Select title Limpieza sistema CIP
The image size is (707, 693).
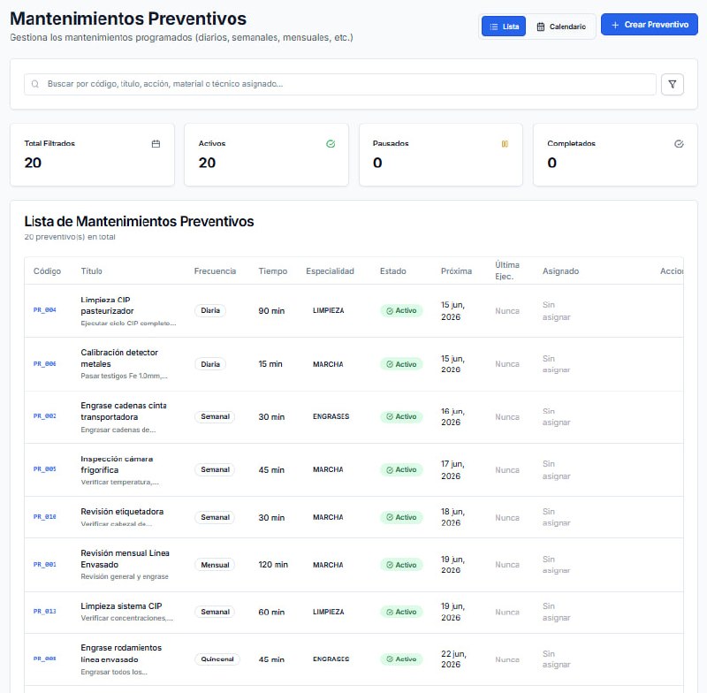coord(121,606)
